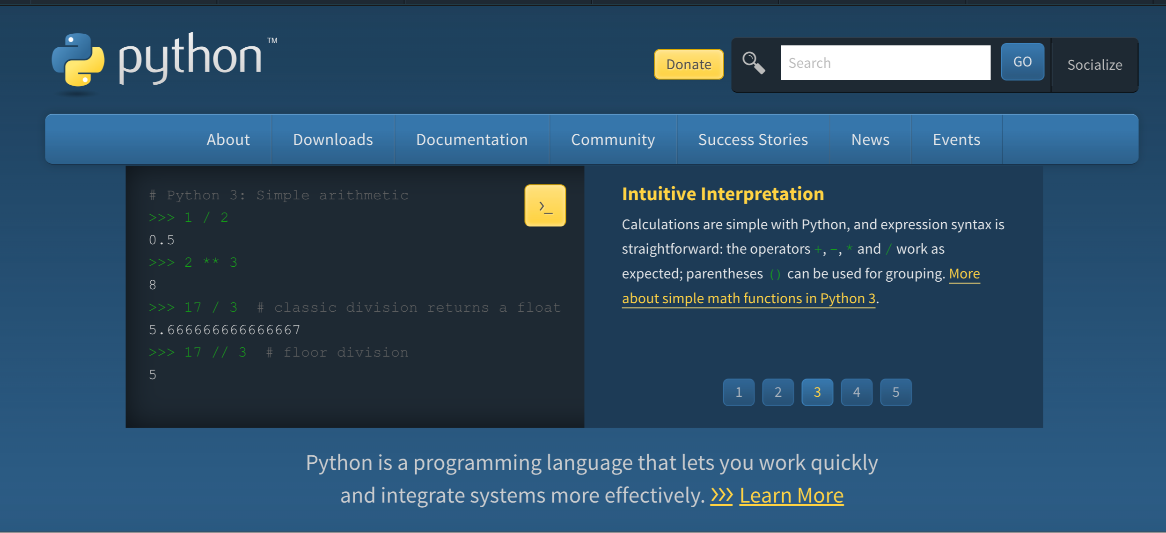The image size is (1166, 533).
Task: Click the magnifying glass search icon
Action: pos(754,63)
